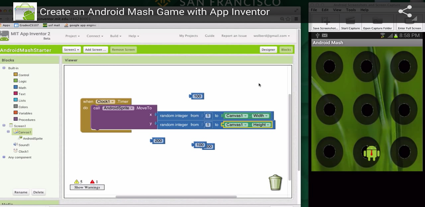The height and width of the screenshot is (207, 425).
Task: Expand the Any component node
Action: (4, 157)
